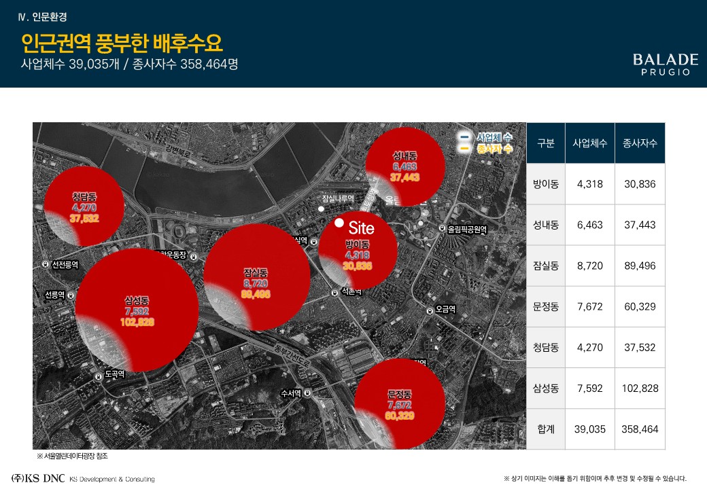This screenshot has width=707, height=489.
Task: Click the 잠실나루역 white dot marker
Action: pos(322,209)
